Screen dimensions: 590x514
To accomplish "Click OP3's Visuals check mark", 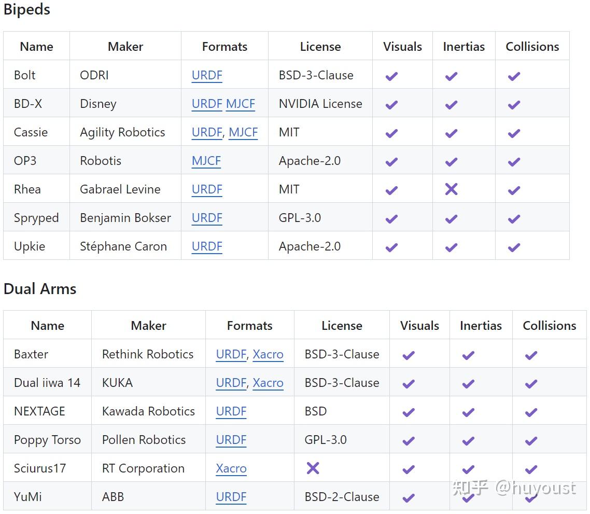I will 391,161.
